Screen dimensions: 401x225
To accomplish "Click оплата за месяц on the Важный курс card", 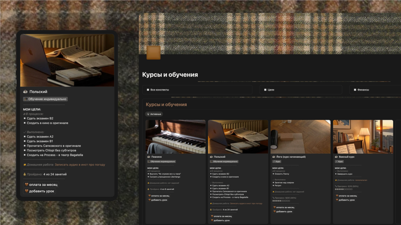I will pos(346,196).
